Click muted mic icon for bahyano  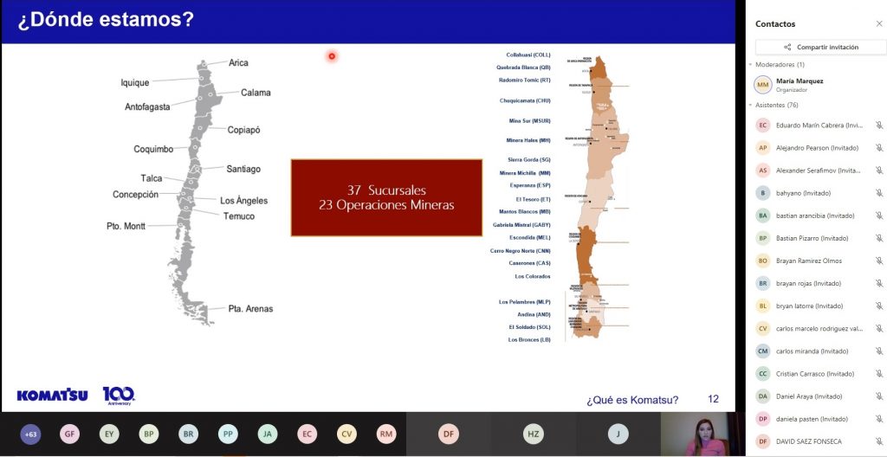coord(879,193)
